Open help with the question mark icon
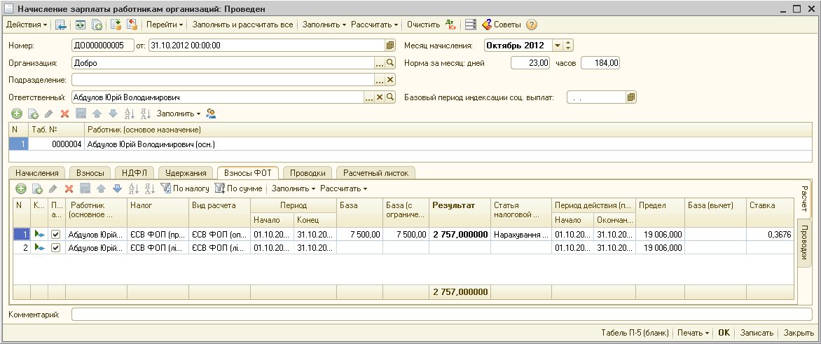 pyautogui.click(x=531, y=25)
